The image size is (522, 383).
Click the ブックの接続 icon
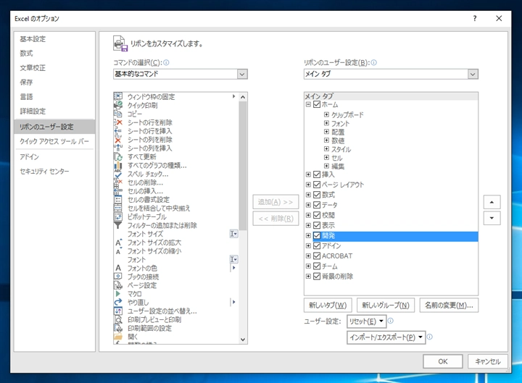click(118, 277)
